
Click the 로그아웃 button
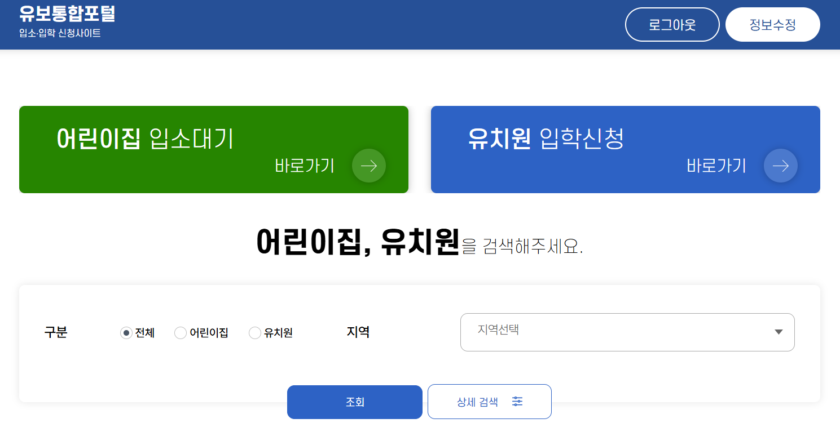click(672, 25)
